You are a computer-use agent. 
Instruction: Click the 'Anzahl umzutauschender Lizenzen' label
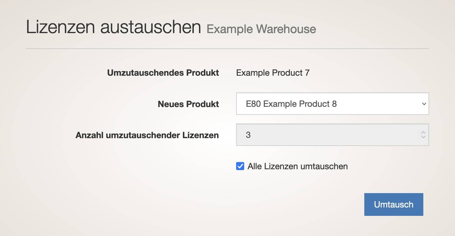(147, 135)
